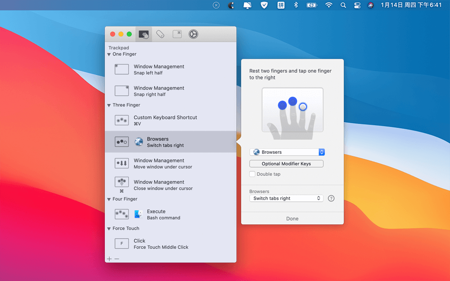Open the Browsers application dropdown
The image size is (450, 281).
tap(287, 152)
